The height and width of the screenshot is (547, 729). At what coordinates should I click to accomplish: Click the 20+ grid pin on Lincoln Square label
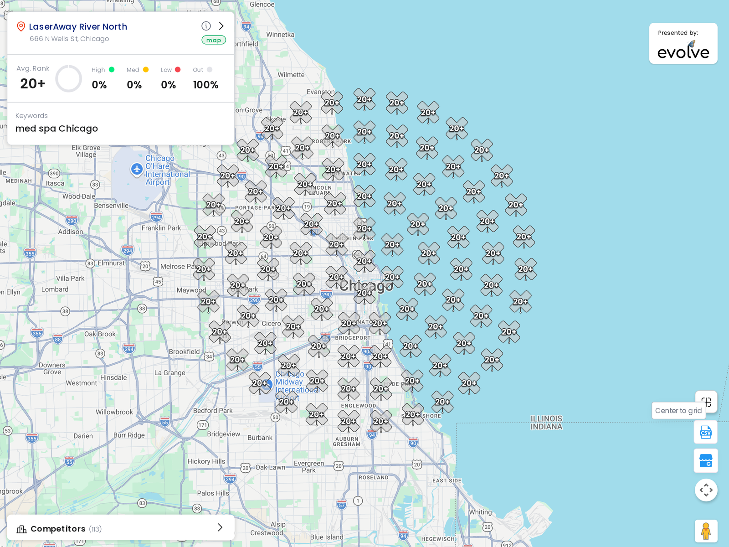(x=305, y=185)
